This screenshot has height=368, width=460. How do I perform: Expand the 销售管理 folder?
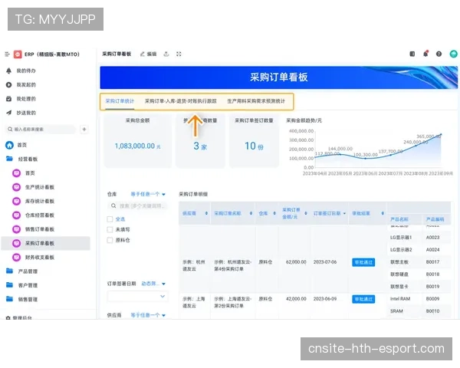(22, 299)
